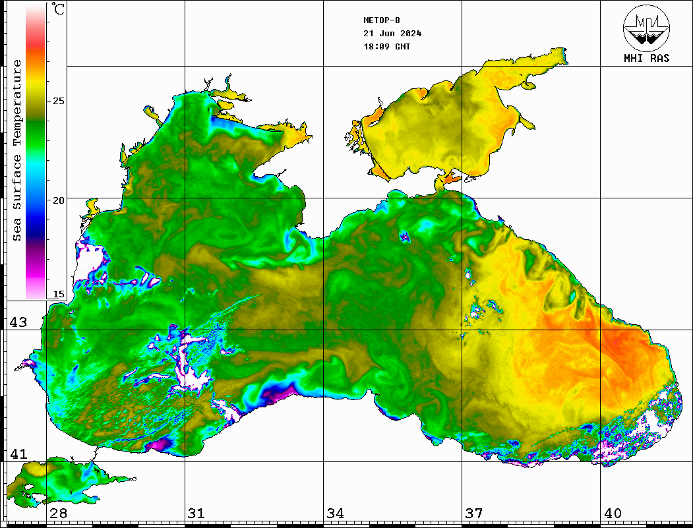
Task: Click the '21 Jun 2024' date text
Action: (x=392, y=34)
